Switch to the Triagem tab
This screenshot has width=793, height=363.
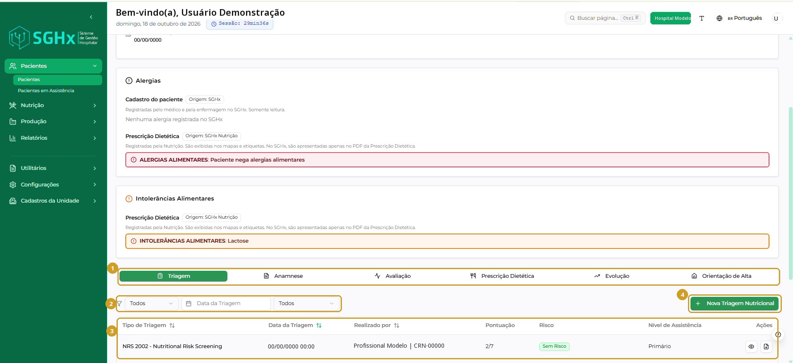click(173, 276)
